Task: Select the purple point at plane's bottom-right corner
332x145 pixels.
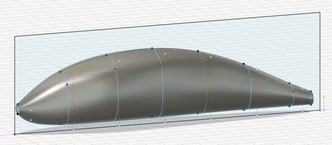Action: tap(320, 110)
